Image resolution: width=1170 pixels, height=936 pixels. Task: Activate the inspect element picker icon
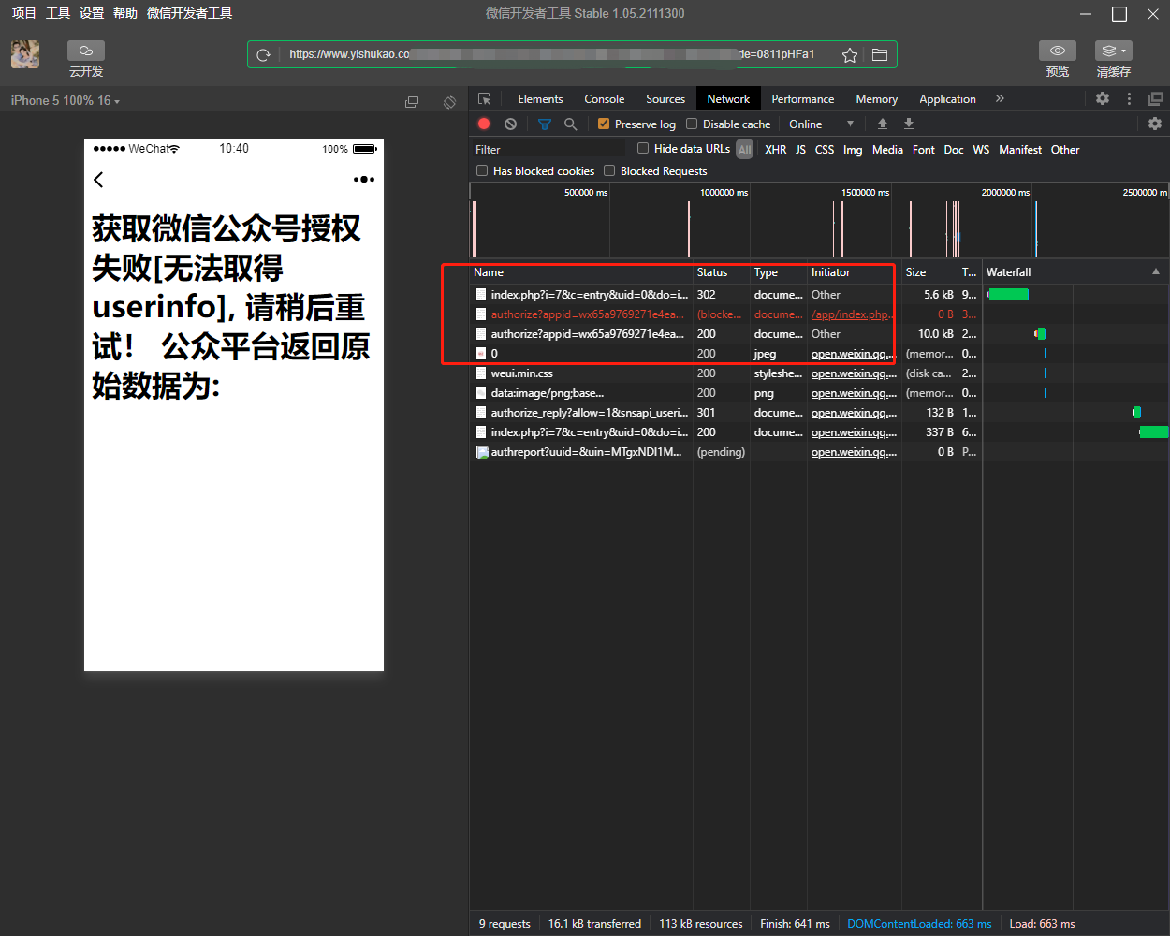point(484,99)
